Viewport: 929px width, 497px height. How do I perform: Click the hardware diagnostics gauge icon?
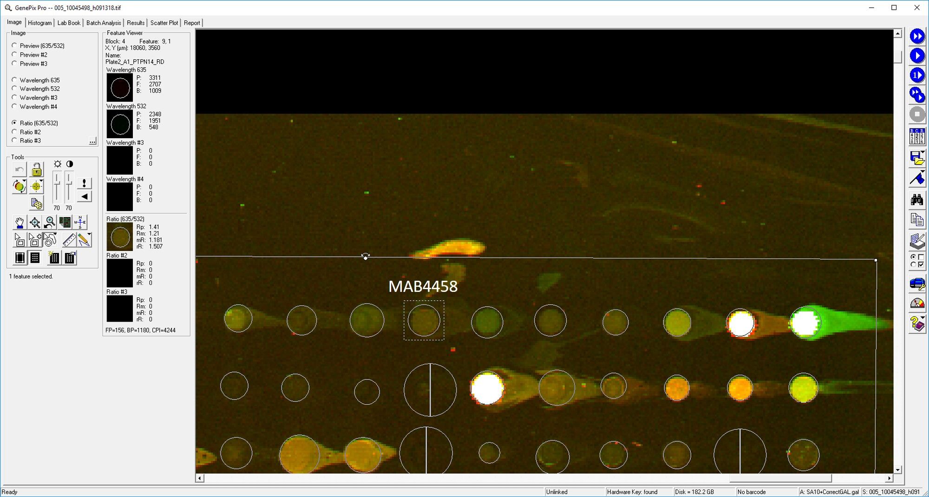pos(916,303)
